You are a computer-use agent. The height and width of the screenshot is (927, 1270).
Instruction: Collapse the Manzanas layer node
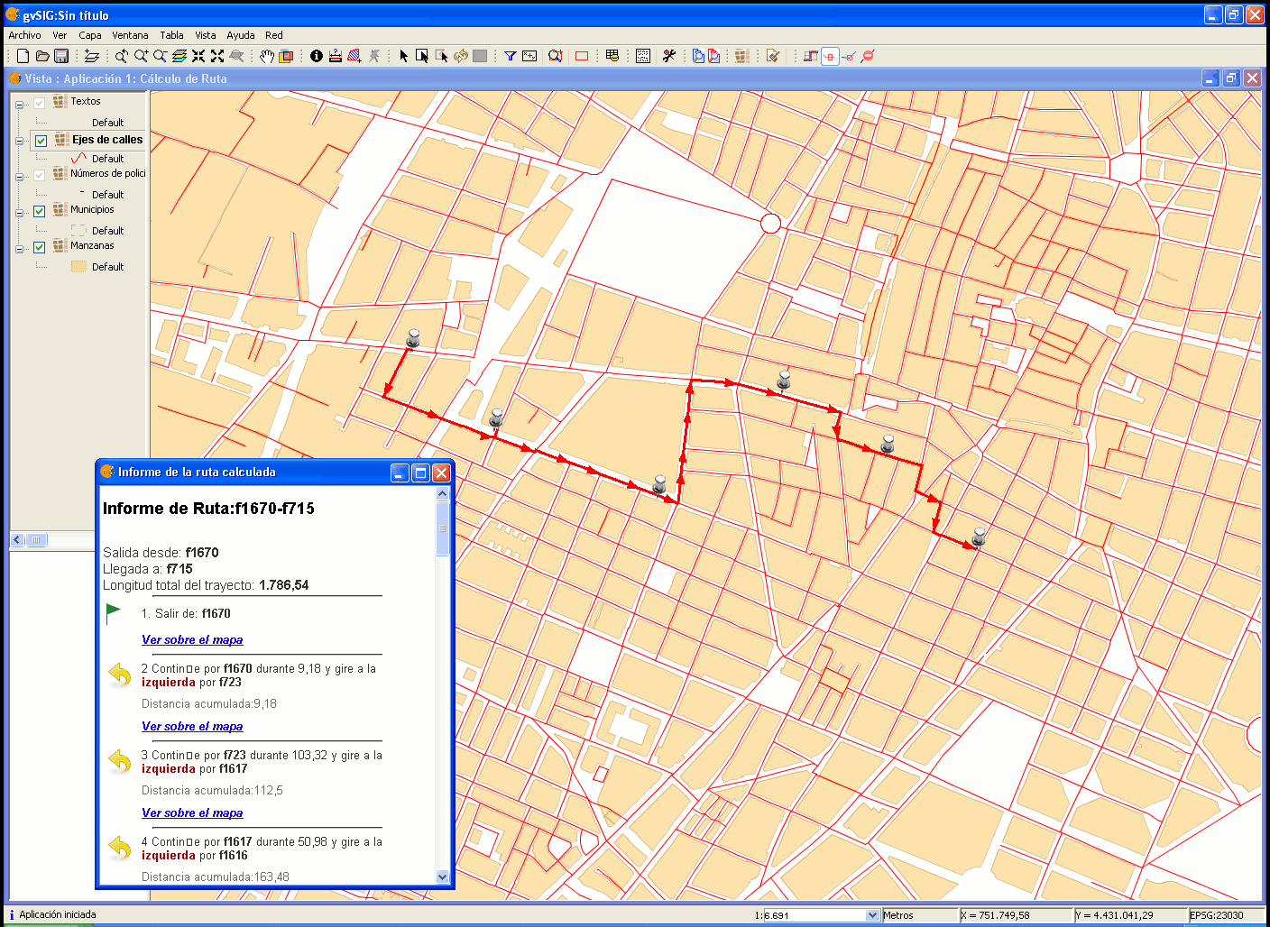(19, 249)
